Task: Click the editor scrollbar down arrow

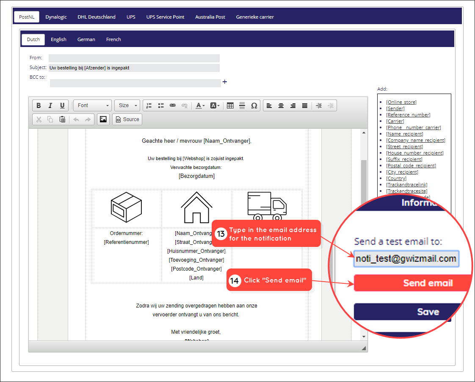Action: (364, 337)
